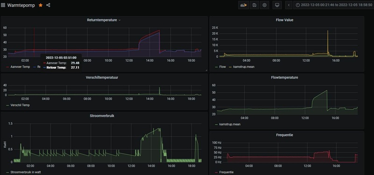This screenshot has height=175, width=374.
Task: Save the dashboard with disk icon
Action: pyautogui.click(x=254, y=5)
